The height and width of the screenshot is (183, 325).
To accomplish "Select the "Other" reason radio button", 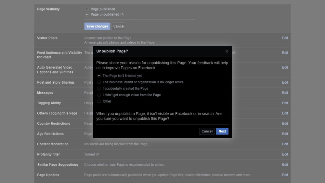I will [x=99, y=101].
